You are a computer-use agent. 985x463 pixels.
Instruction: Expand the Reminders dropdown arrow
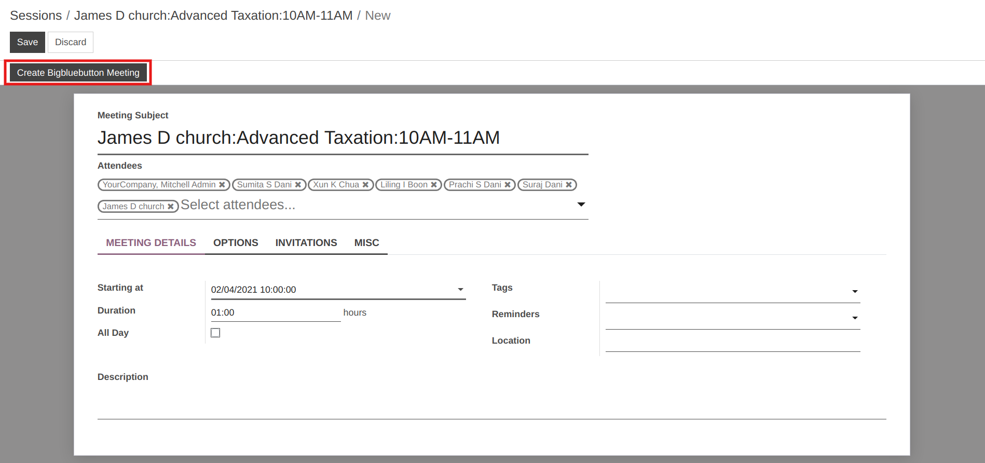pos(855,318)
